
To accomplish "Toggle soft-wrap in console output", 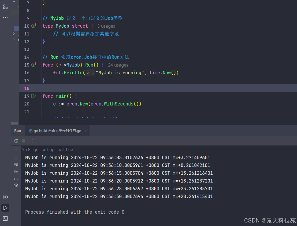I will click(16, 165).
